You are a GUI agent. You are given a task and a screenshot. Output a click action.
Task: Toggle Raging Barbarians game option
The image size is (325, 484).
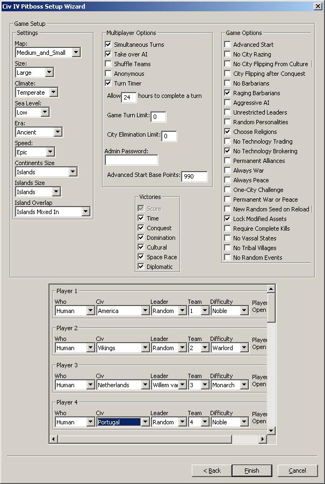228,93
